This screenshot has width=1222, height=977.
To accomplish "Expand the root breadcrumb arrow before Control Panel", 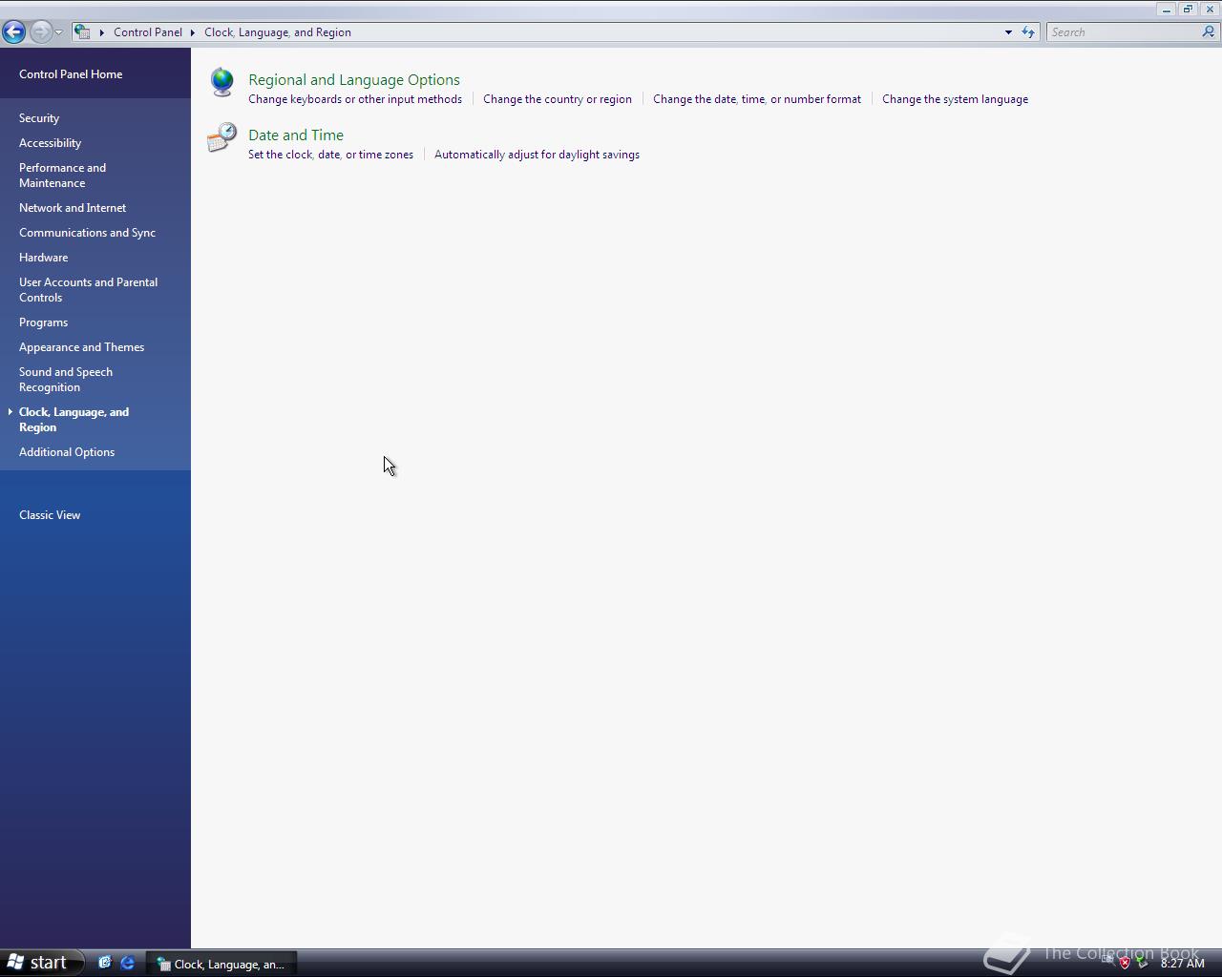I will coord(101,32).
